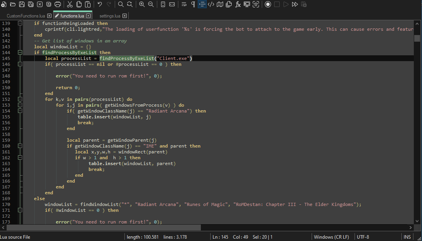Click the Cut scissors icon
The image size is (422, 241).
70,4
